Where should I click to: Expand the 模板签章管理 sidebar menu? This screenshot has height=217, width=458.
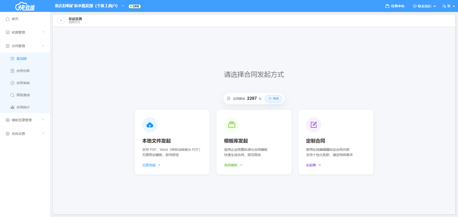pyautogui.click(x=25, y=120)
